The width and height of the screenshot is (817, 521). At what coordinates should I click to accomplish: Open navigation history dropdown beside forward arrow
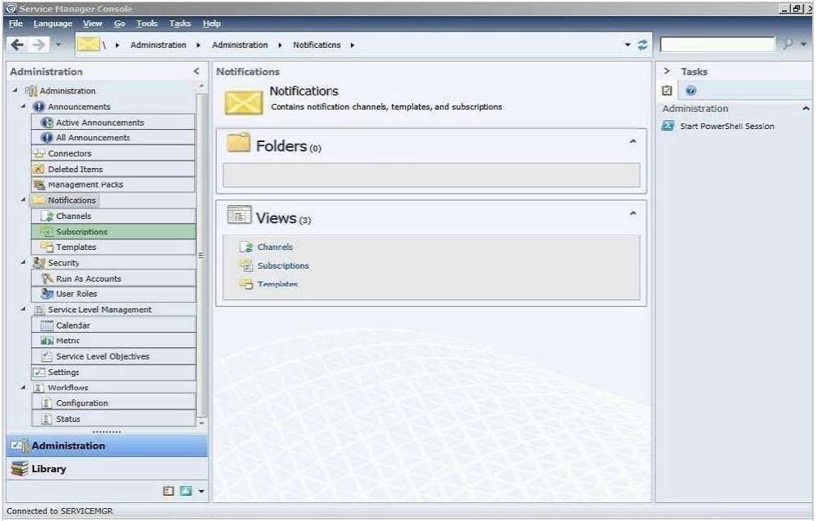(x=58, y=45)
